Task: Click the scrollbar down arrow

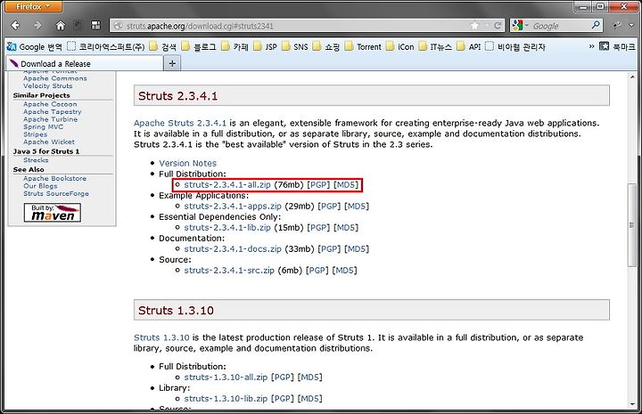Action: pos(632,403)
